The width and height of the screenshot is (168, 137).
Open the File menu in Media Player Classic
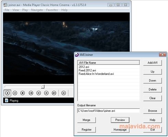click(7, 10)
